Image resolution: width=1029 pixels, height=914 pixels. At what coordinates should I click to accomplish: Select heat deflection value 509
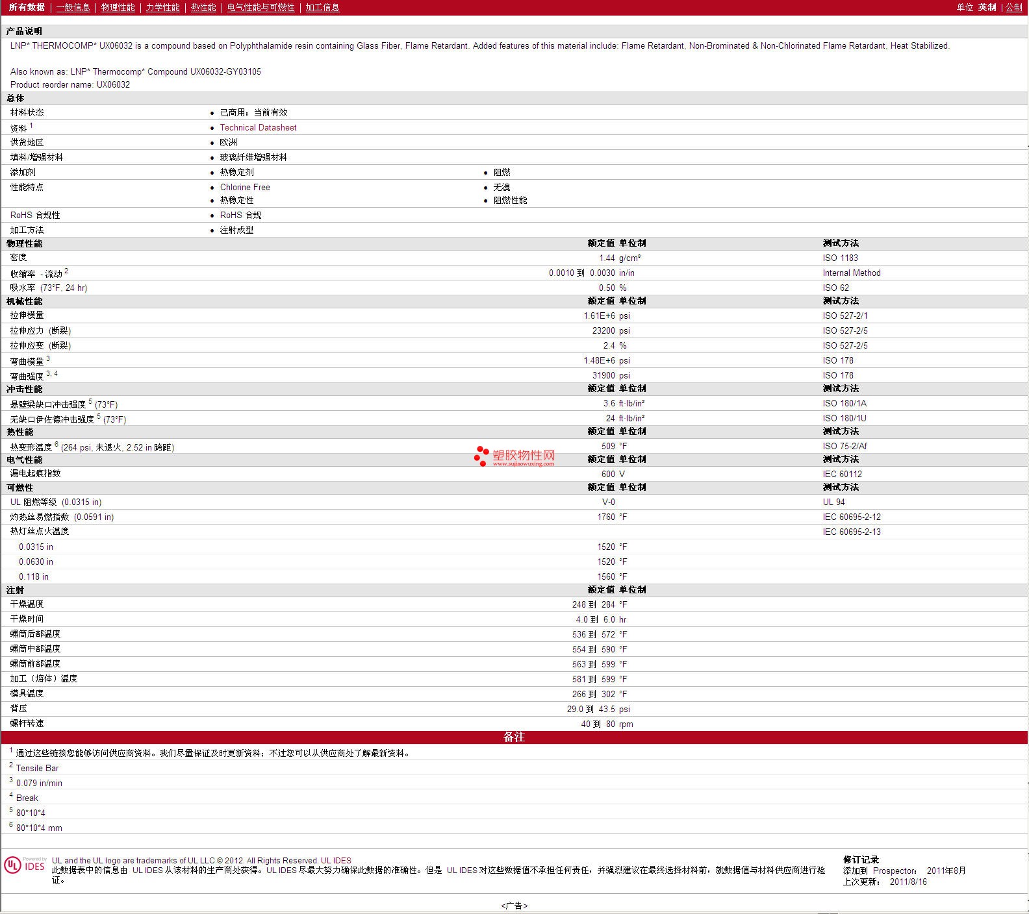pos(608,446)
